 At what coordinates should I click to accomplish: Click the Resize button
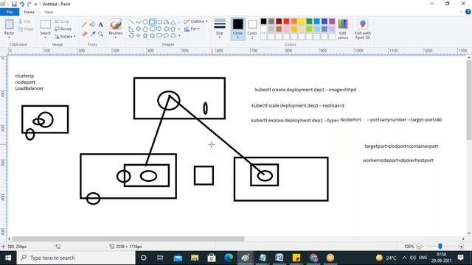(x=63, y=29)
